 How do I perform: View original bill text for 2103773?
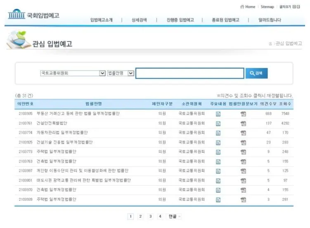pos(244,152)
